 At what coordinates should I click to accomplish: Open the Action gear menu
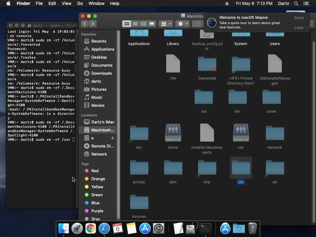click(183, 24)
